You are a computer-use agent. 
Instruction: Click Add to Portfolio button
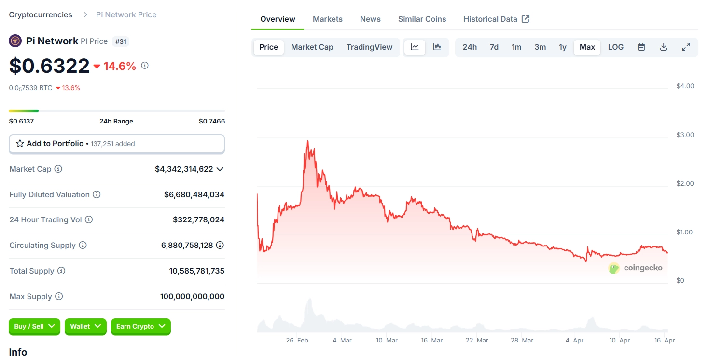click(117, 144)
